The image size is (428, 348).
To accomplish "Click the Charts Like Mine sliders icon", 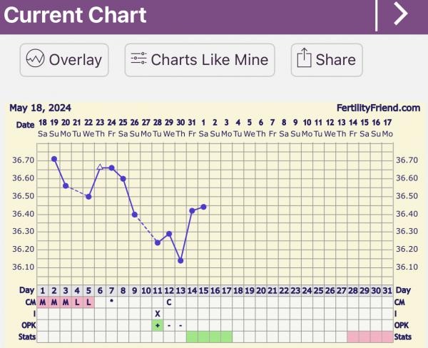I will point(138,58).
